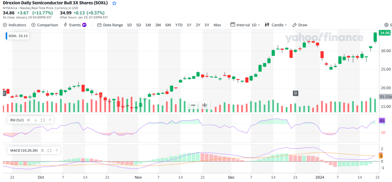
Task: Select the Max time range
Action: coord(217,25)
